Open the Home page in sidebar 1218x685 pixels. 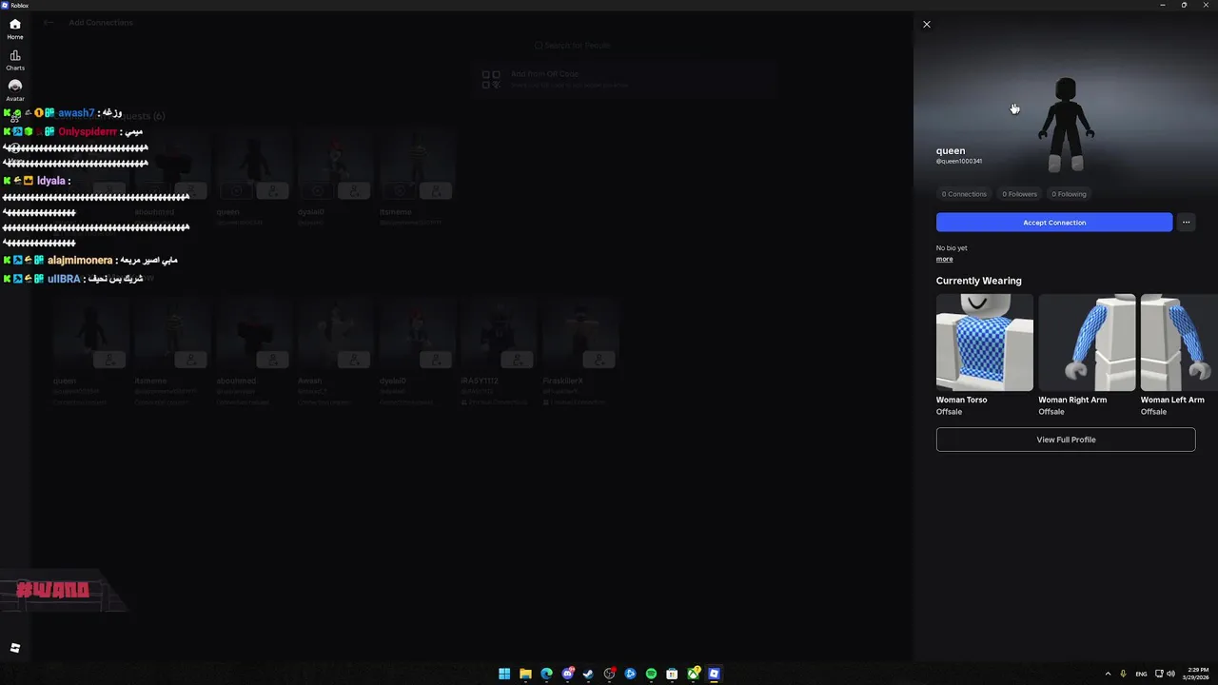point(15,29)
